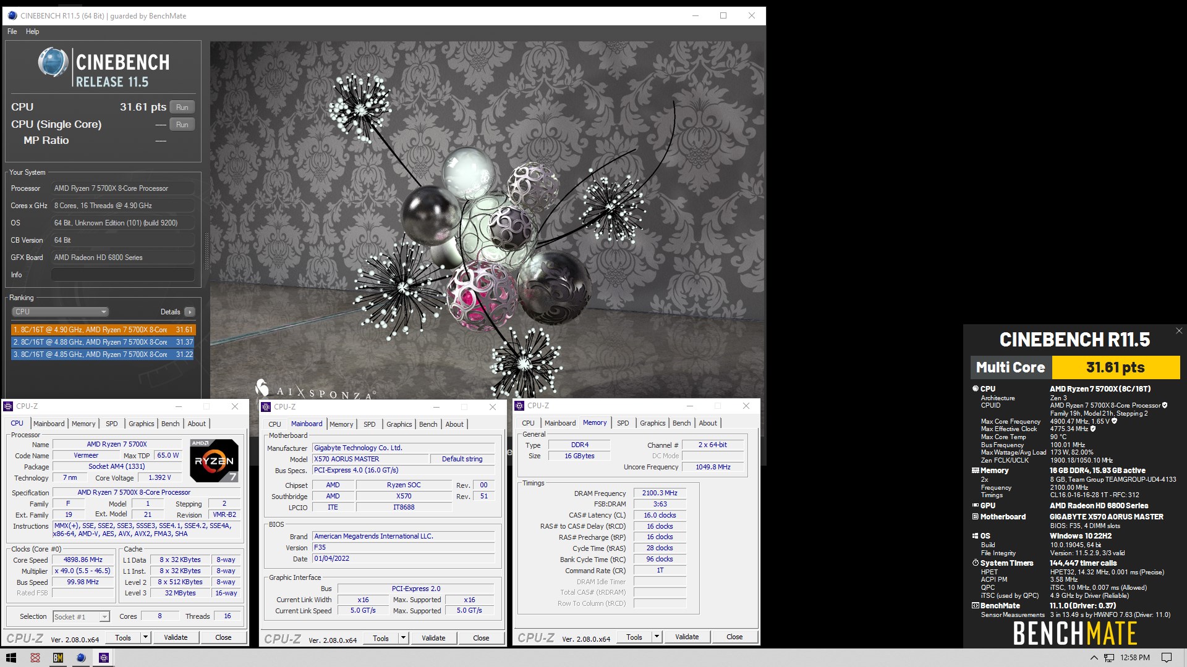The image size is (1187, 667).
Task: Open the Windows Start menu
Action: click(11, 658)
